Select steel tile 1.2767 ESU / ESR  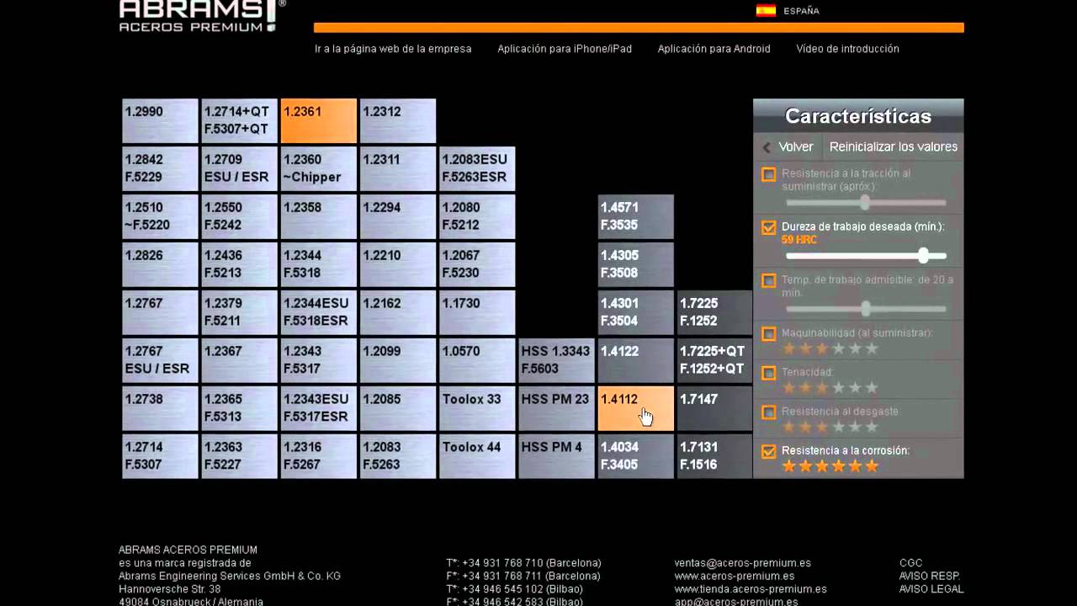coord(161,360)
